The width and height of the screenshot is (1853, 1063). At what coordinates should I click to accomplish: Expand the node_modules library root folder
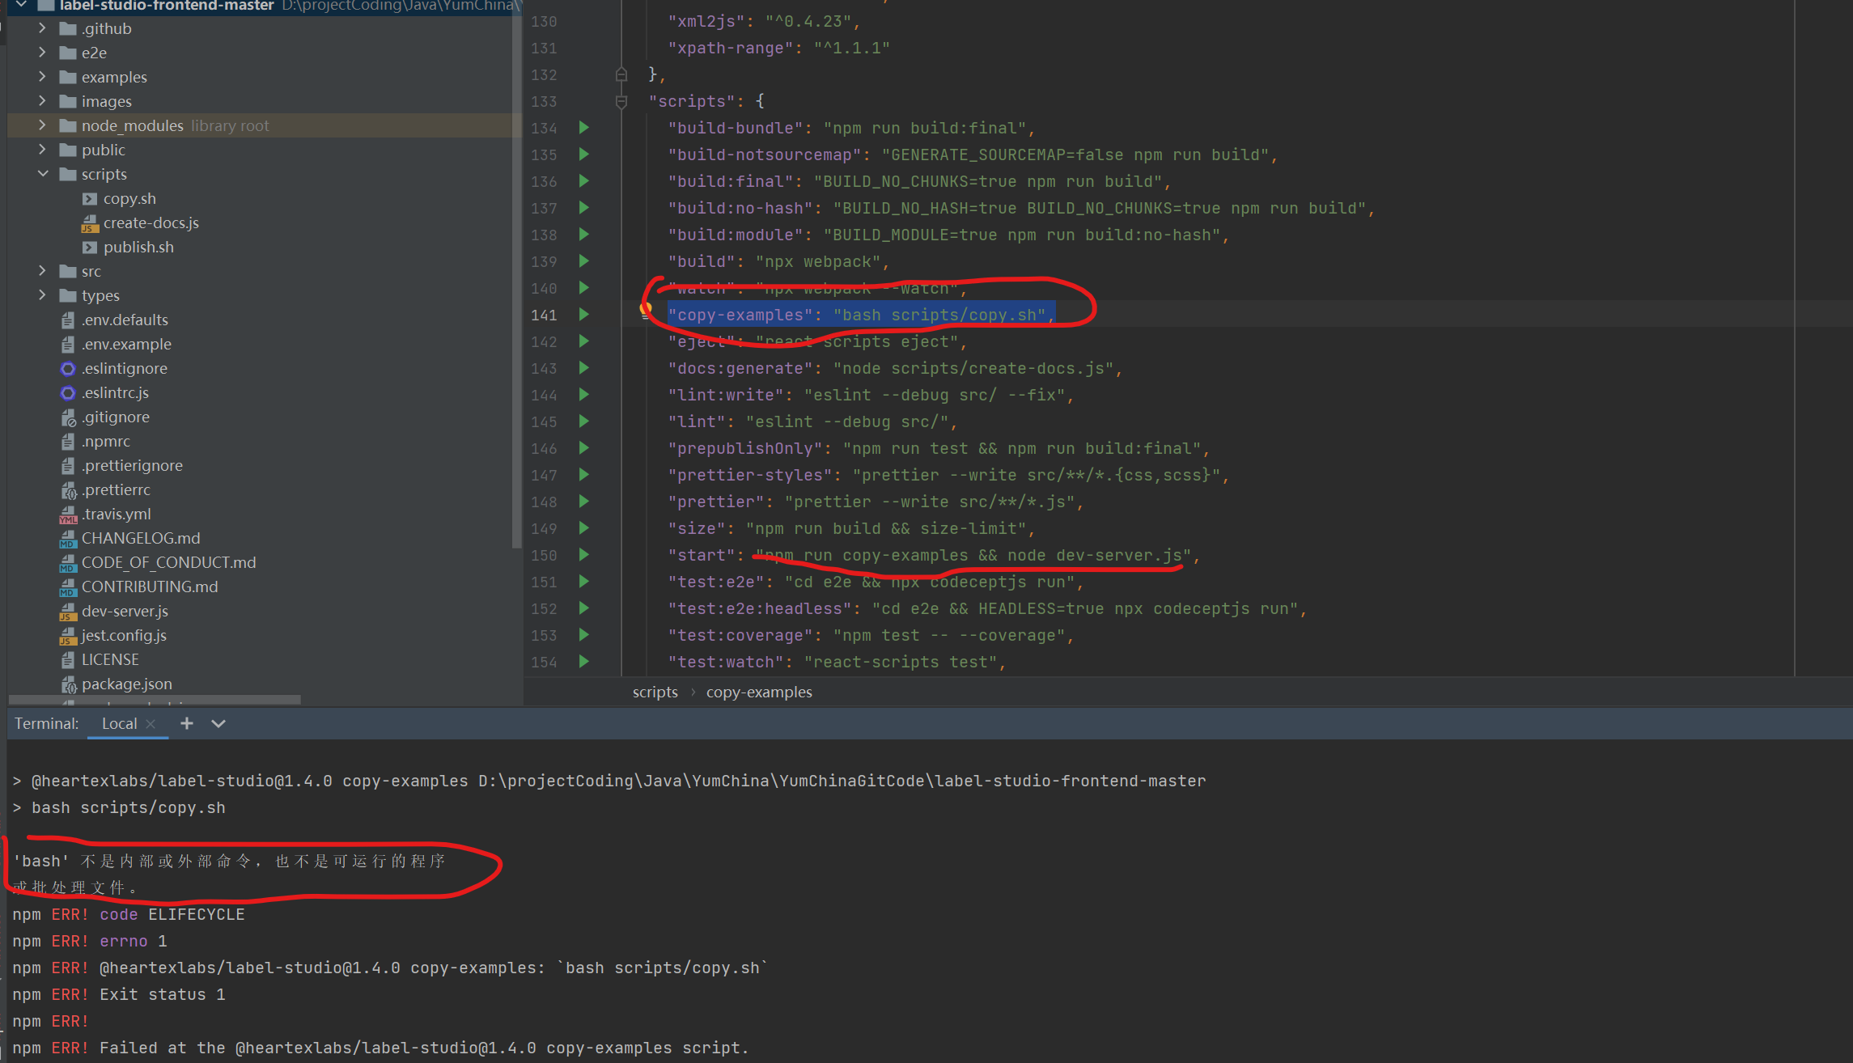(x=43, y=125)
